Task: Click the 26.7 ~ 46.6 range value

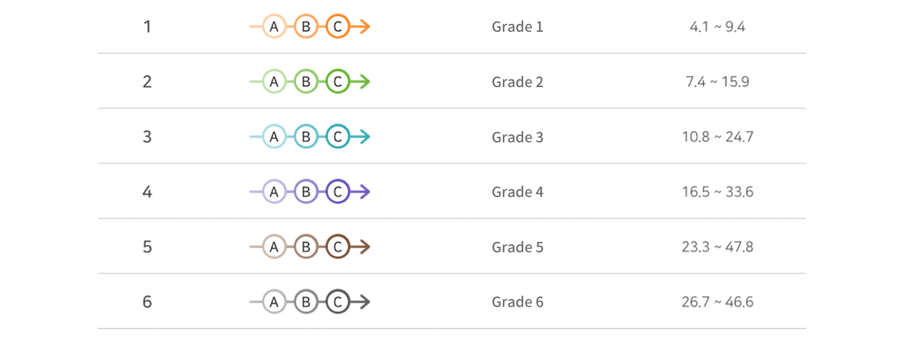Action: [717, 302]
